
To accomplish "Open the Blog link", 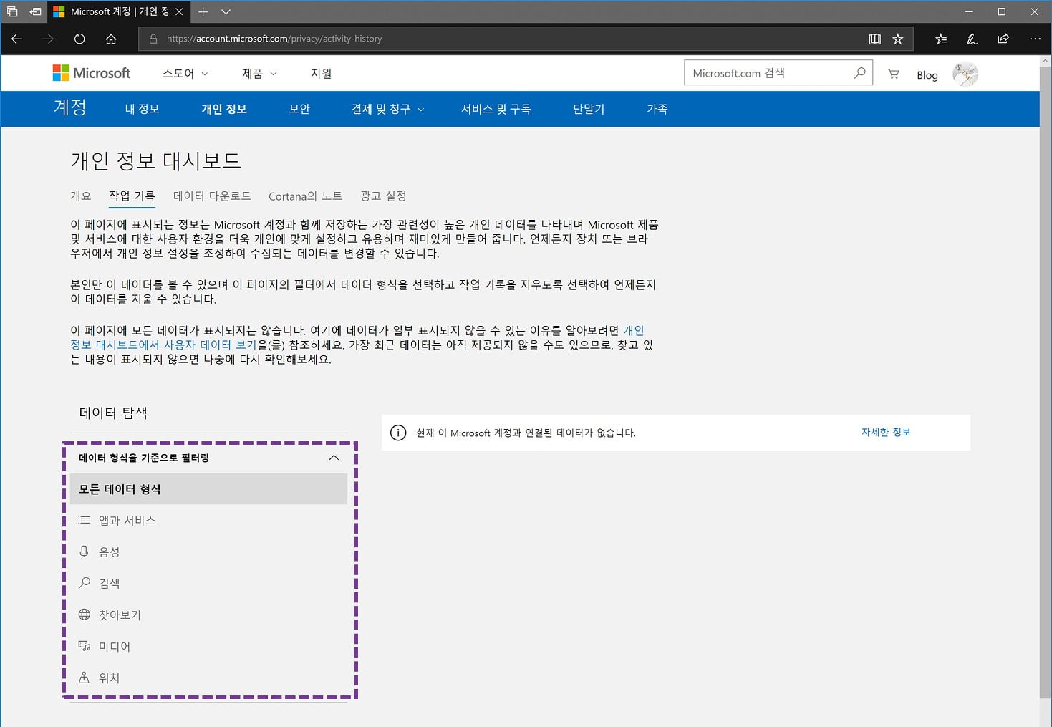I will click(x=927, y=75).
